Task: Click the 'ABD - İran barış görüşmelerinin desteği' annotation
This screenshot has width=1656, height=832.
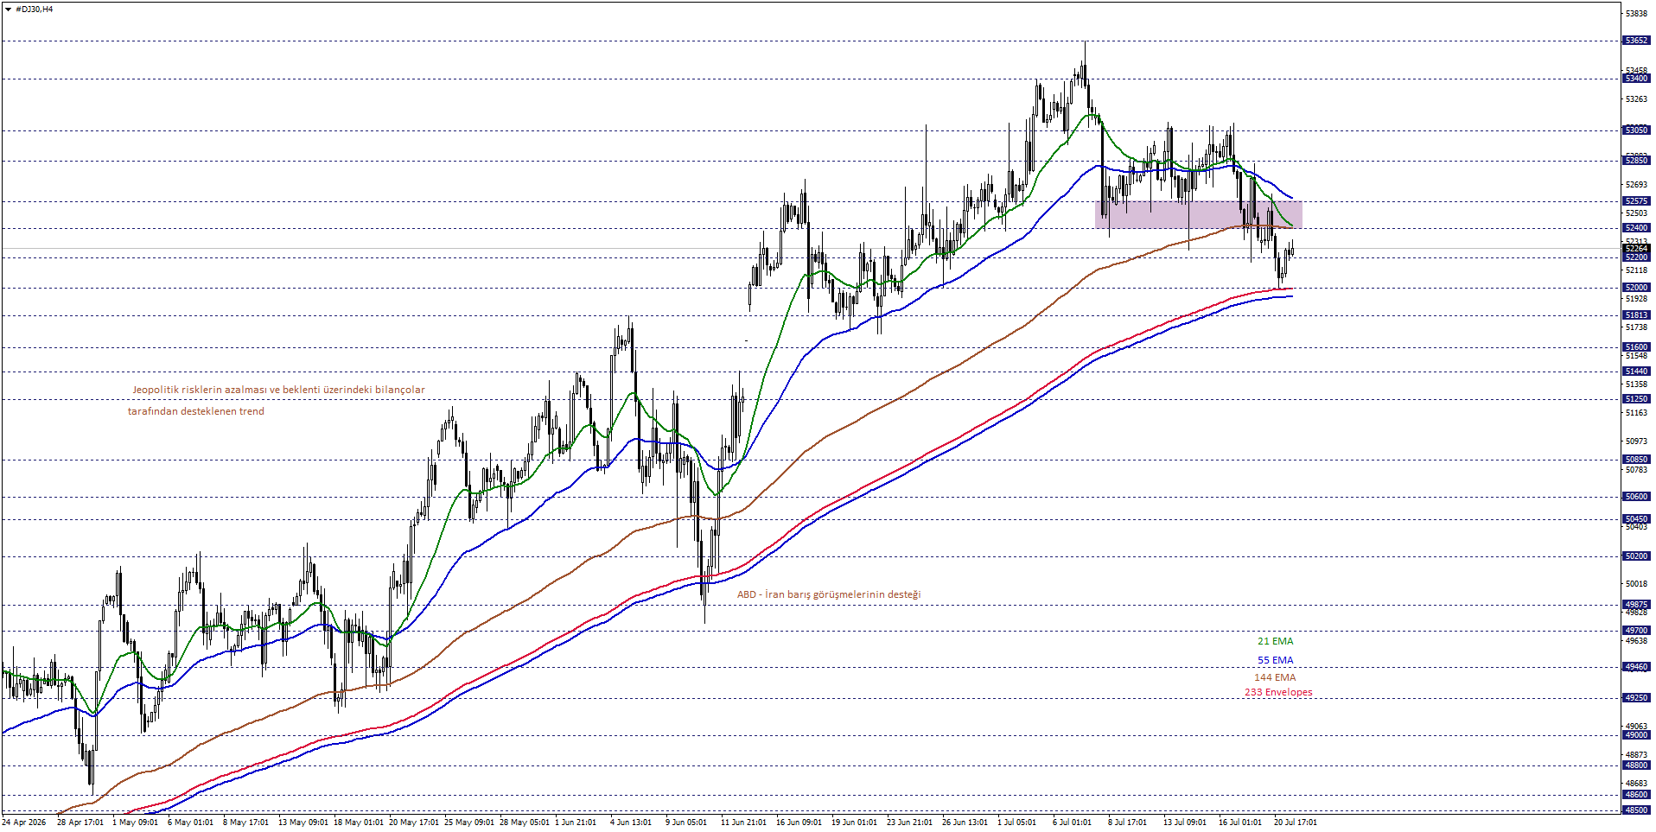Action: click(829, 594)
